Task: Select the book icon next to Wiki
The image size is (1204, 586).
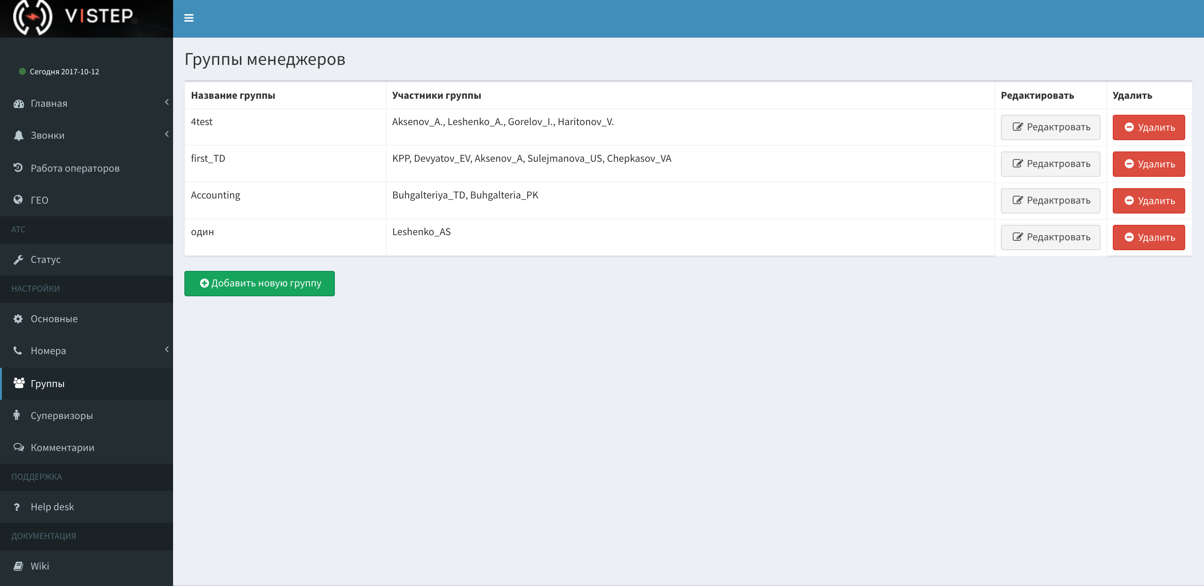Action: [18, 566]
